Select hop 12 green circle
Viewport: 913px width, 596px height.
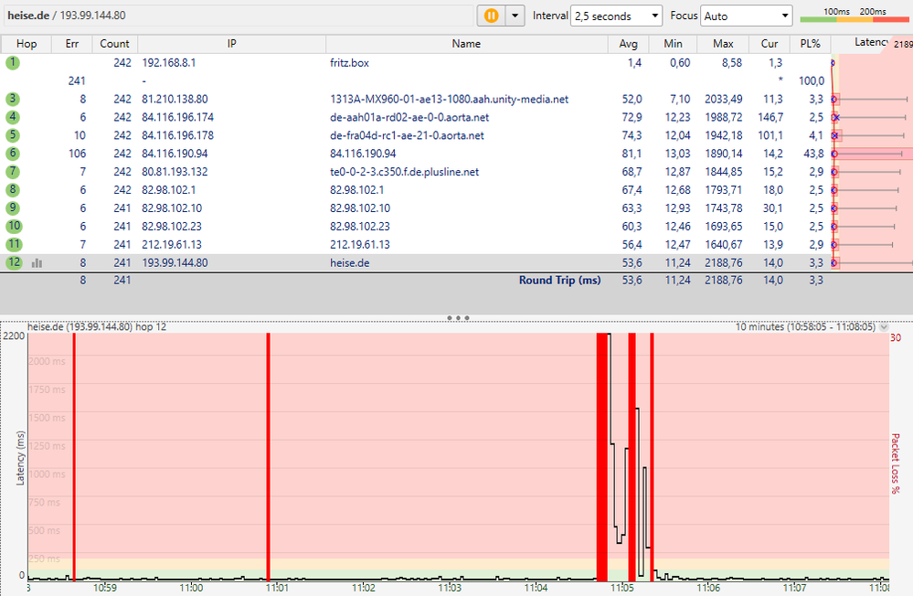click(14, 262)
